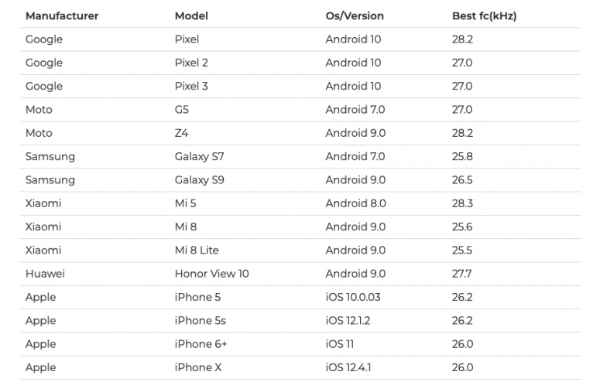Select the Honor View 10 cell
The image size is (600, 392).
coord(211,274)
